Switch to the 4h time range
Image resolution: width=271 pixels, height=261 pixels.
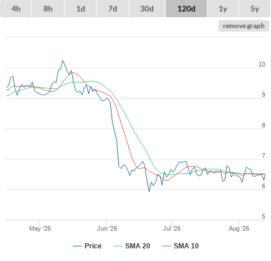(x=16, y=9)
